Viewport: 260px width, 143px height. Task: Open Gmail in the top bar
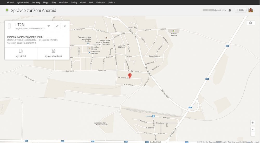coord(83,3)
